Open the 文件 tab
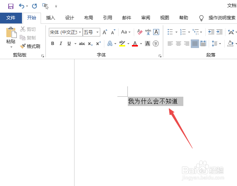This screenshot has height=186, width=237. 11,18
